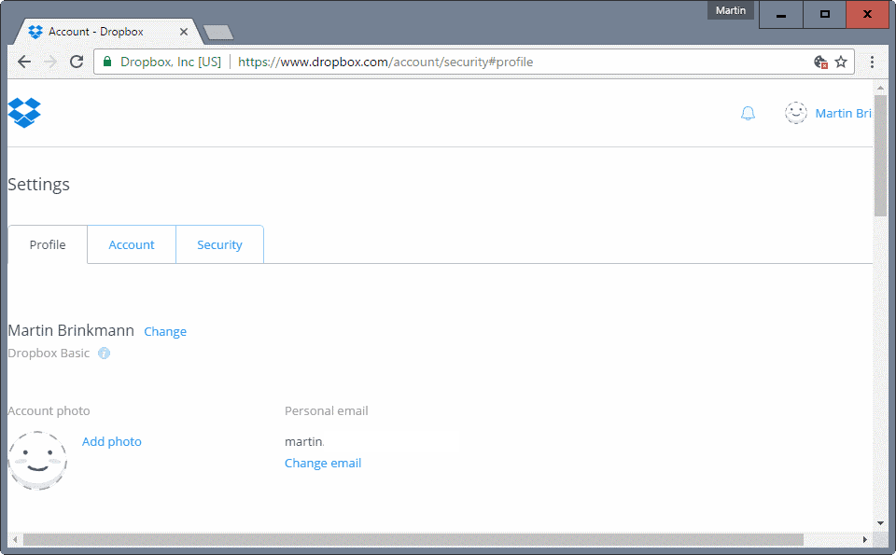Click the Martin profile badge in title bar

click(x=730, y=10)
